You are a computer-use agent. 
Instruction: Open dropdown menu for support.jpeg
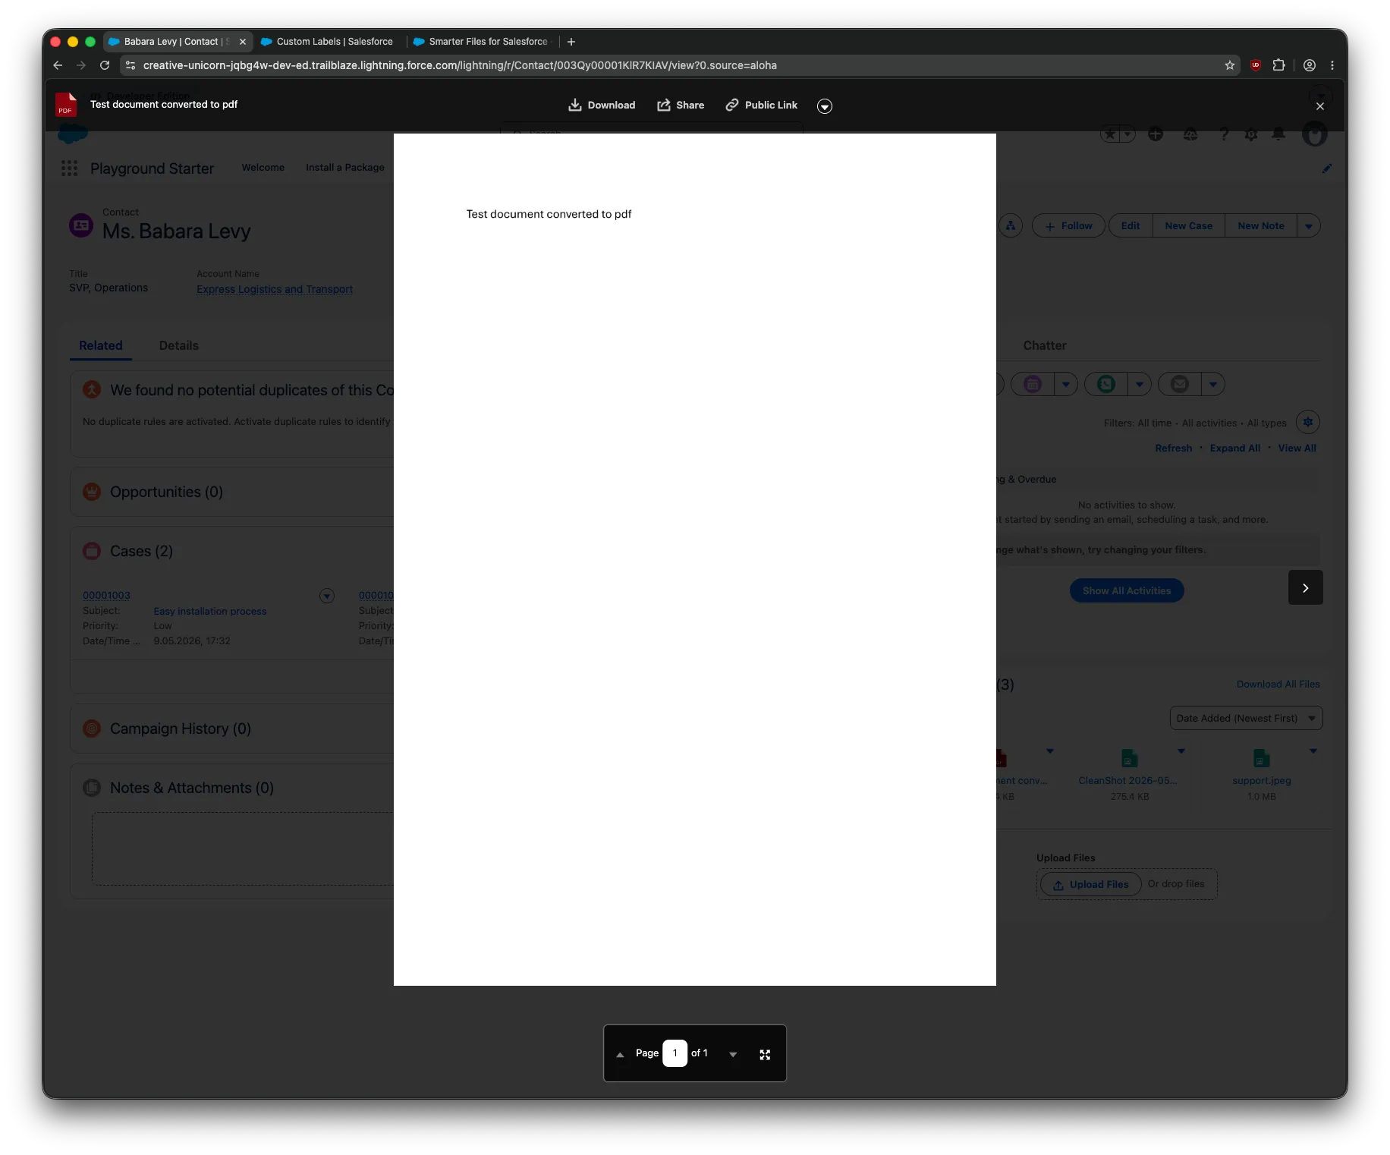pos(1313,751)
